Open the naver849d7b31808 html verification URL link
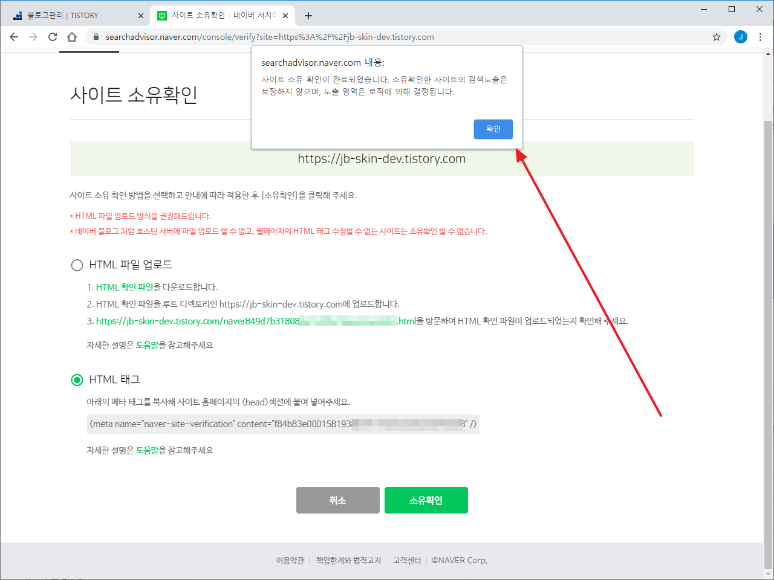The image size is (774, 580). pos(256,321)
